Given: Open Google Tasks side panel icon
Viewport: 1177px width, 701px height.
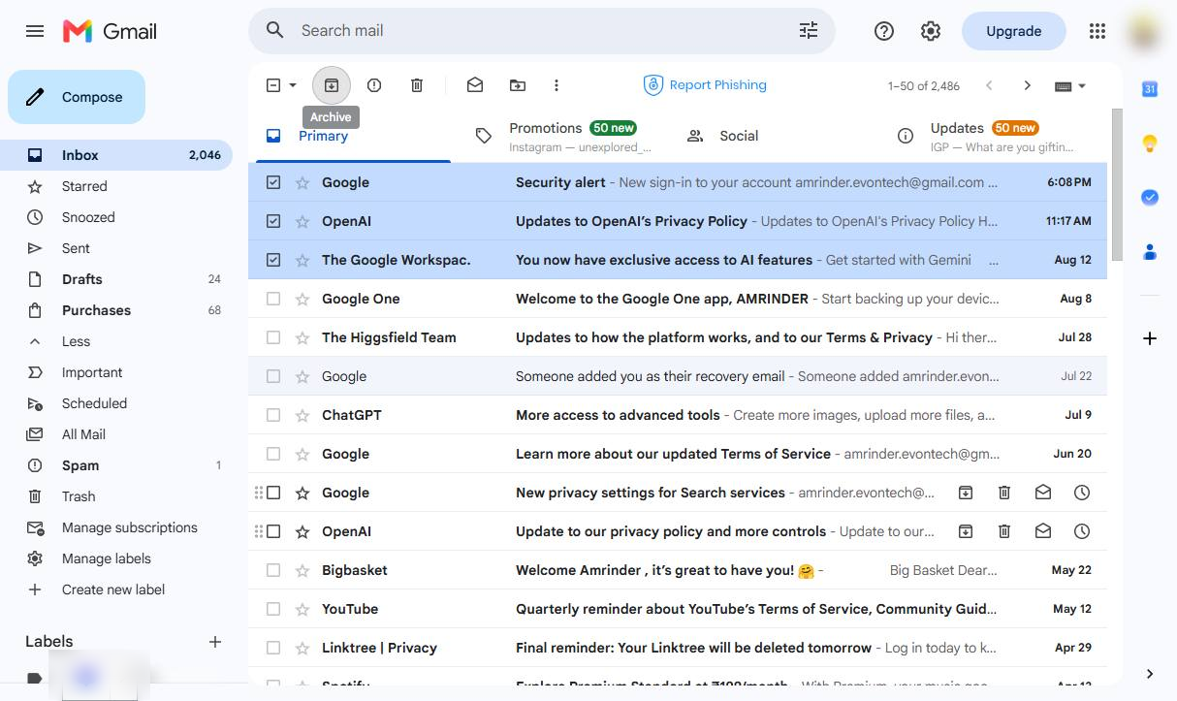Looking at the screenshot, I should [x=1150, y=197].
